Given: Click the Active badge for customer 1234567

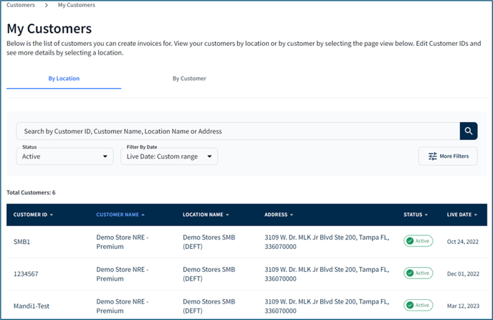Looking at the screenshot, I should 418,273.
